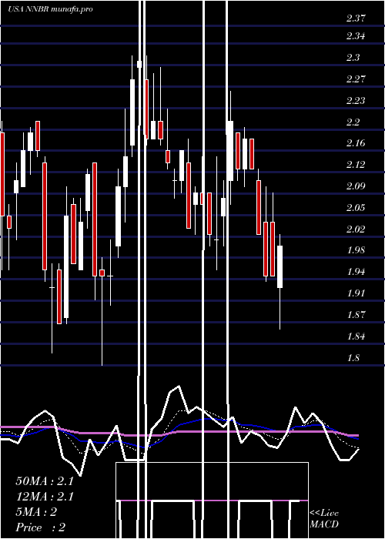
Task: Click the 5MA : 2 readout
Action: [36, 512]
